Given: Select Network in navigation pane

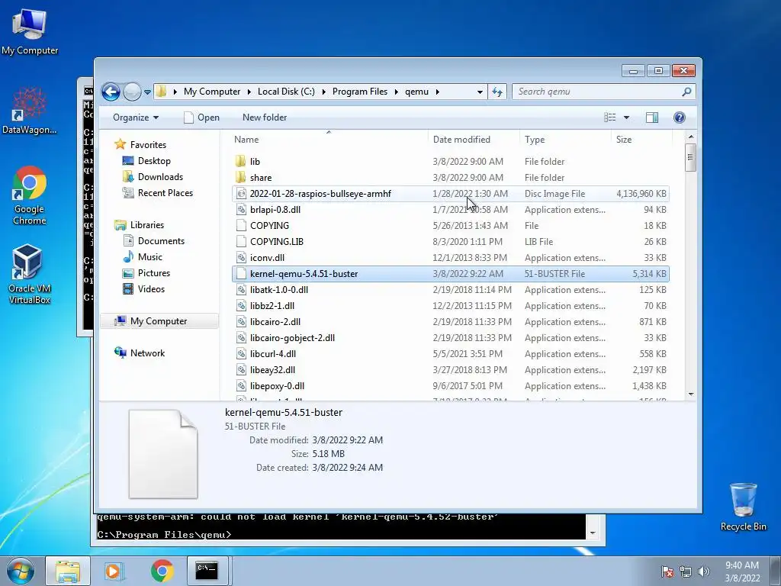Looking at the screenshot, I should click(x=147, y=353).
